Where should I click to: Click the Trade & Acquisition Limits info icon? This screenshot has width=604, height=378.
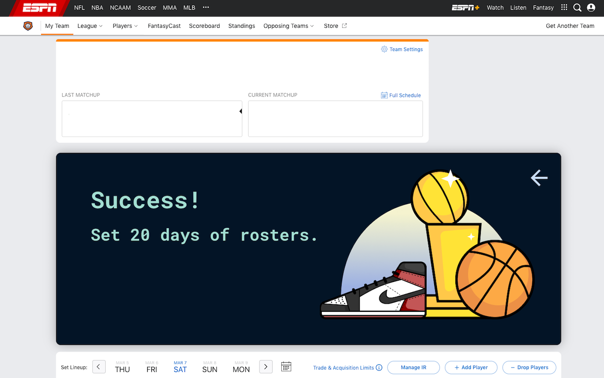[379, 368]
